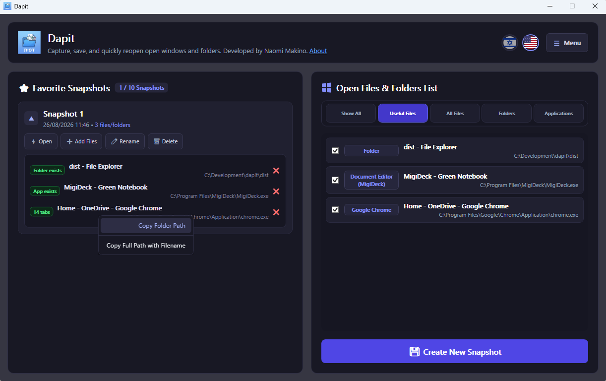
Task: Collapse Snapshot 1 with the triangle arrow
Action: pos(31,118)
